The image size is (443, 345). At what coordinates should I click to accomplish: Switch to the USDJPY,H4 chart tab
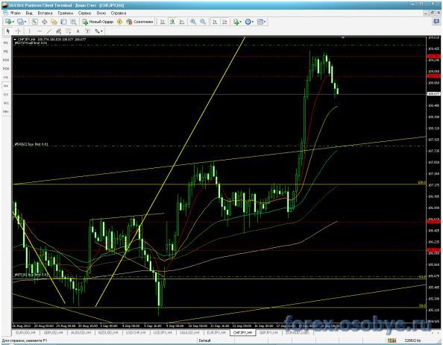[163, 333]
